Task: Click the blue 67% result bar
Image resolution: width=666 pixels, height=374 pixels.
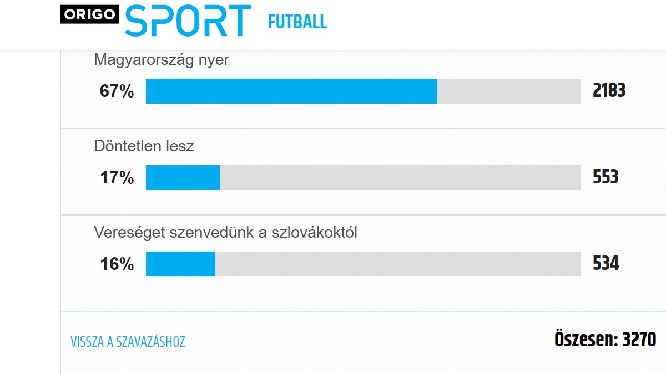Action: point(291,91)
